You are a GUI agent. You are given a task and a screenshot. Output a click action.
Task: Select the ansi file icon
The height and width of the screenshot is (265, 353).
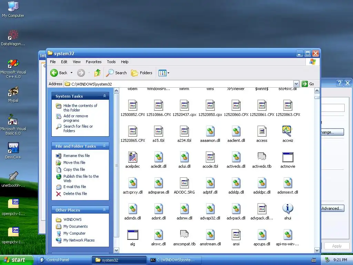click(x=236, y=235)
